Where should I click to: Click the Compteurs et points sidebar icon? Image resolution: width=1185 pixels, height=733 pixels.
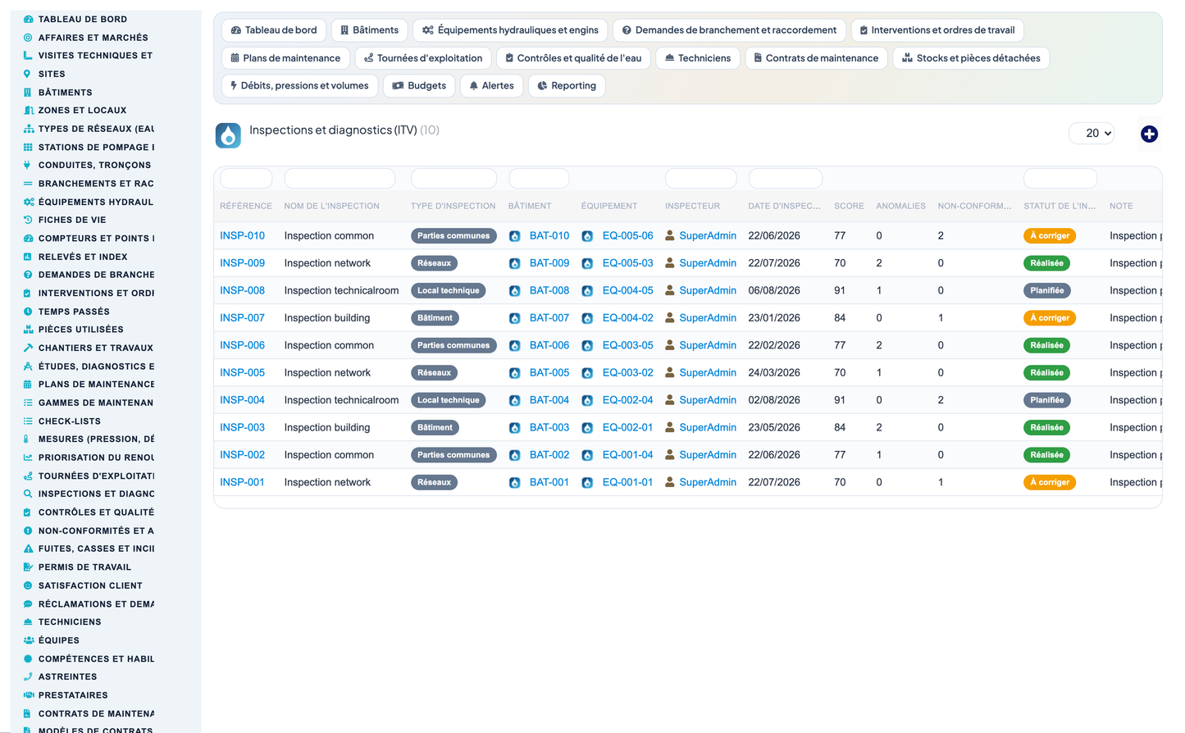tap(28, 239)
